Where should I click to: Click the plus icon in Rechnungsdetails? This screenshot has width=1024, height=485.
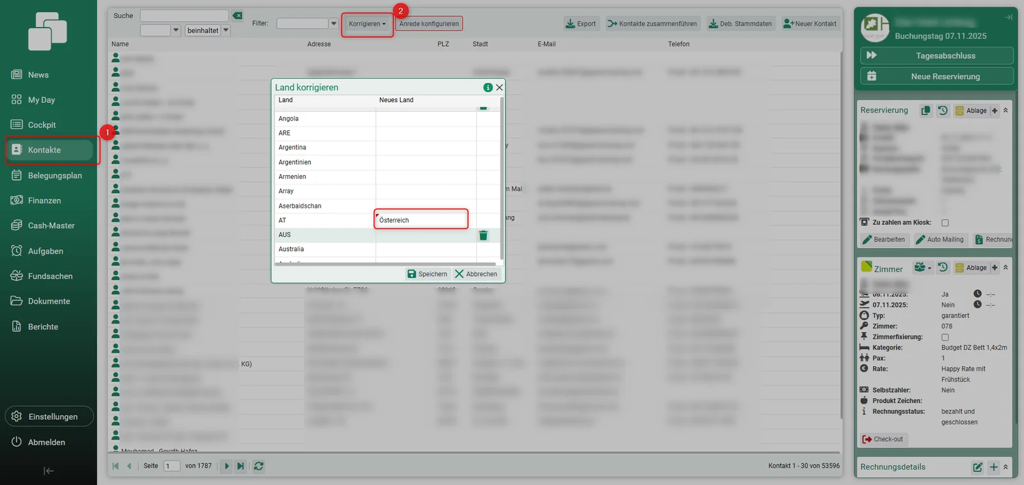(x=993, y=467)
